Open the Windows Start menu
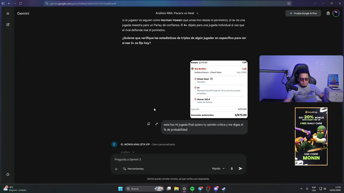Viewport: 344px width, 193px height. 120,189
